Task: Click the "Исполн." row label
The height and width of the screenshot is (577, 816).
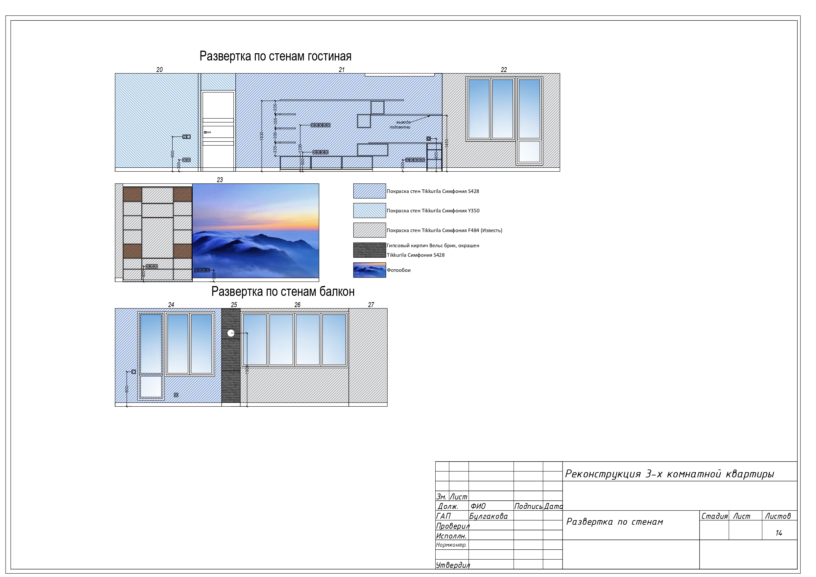Action: 451,536
